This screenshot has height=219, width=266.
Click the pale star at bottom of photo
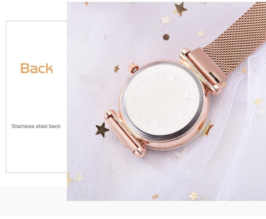194,196
